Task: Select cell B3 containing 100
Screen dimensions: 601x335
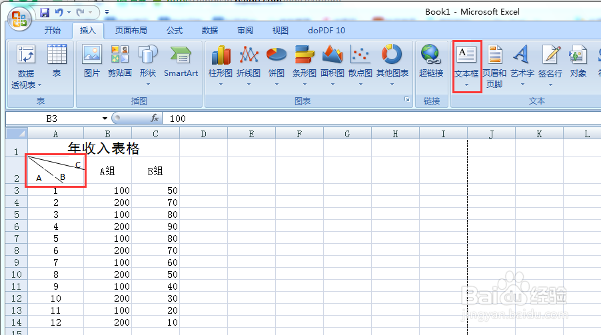Action: point(107,190)
